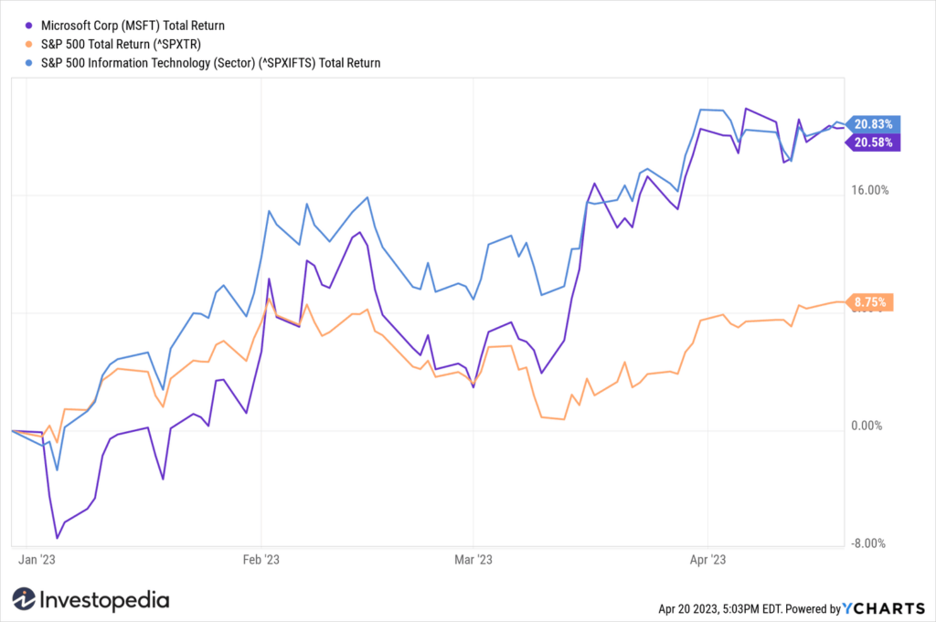Select the Microsoft Corp (MSFT) Total Return legend label
This screenshot has width=936, height=622.
pos(133,26)
